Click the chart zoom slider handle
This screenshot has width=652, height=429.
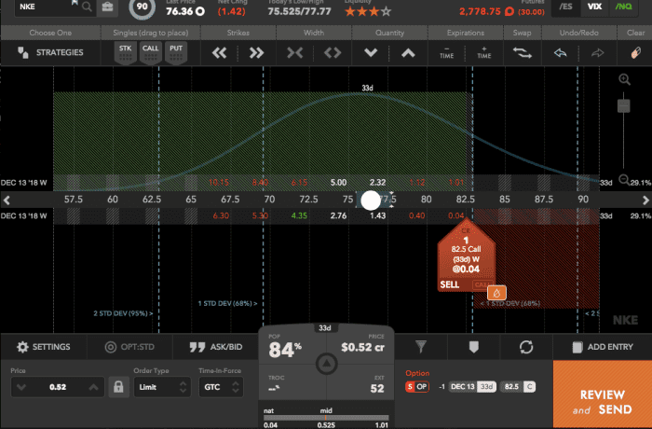pyautogui.click(x=622, y=104)
